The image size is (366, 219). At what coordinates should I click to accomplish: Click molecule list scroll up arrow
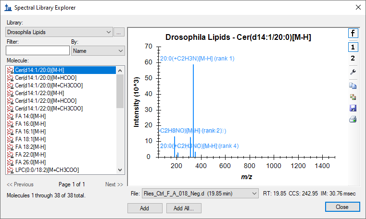pos(120,71)
